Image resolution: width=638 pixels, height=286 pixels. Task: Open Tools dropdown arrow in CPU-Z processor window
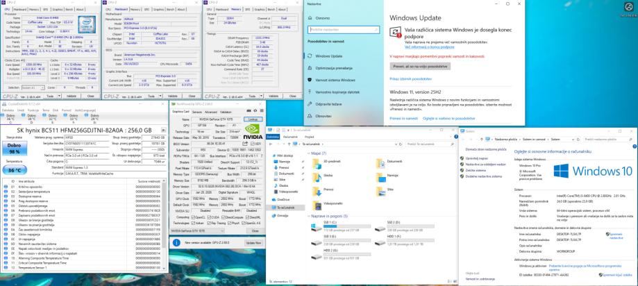point(60,96)
